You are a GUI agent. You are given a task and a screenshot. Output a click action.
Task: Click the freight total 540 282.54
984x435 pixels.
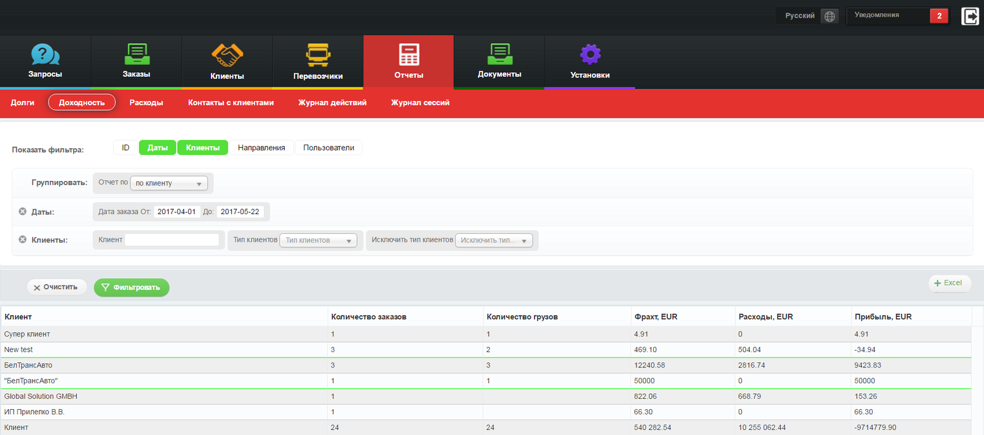pos(653,428)
